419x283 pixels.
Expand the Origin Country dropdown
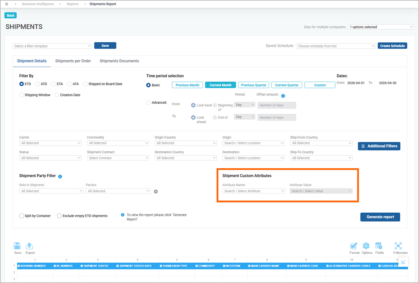(186, 143)
